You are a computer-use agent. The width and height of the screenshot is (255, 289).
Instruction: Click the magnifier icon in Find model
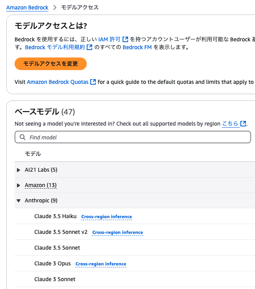coord(22,137)
